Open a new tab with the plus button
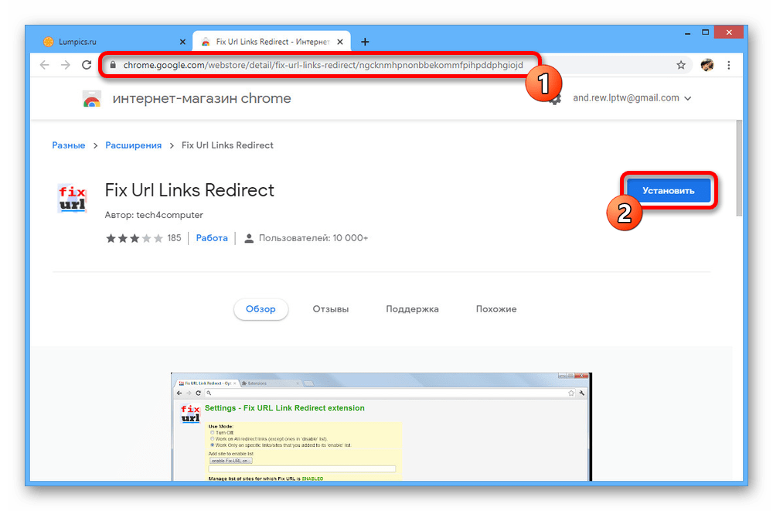Viewport: 773px width, 511px height. click(365, 42)
